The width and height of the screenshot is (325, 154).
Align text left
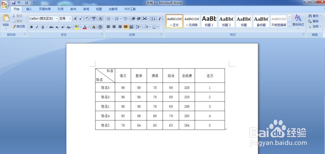click(x=109, y=27)
